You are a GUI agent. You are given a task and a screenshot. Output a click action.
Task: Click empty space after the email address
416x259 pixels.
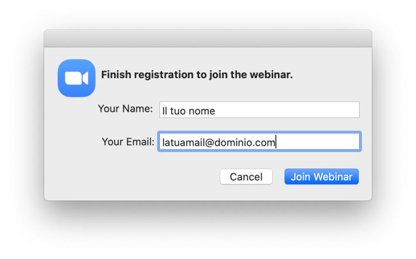click(317, 142)
